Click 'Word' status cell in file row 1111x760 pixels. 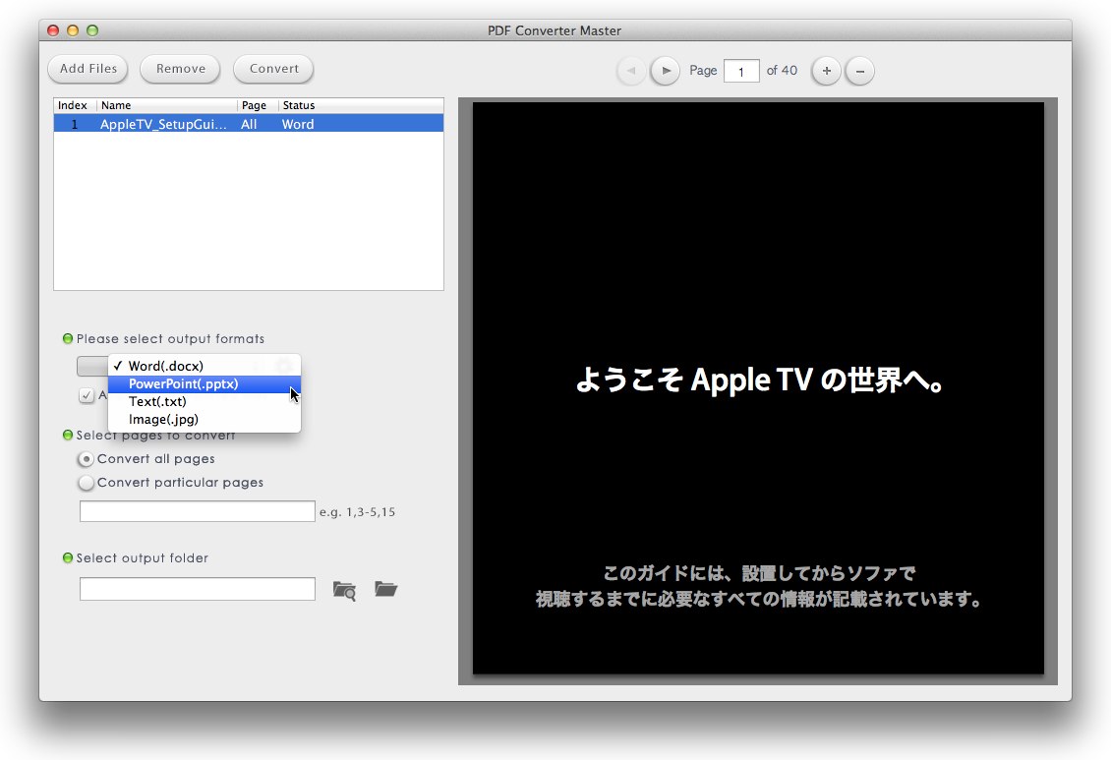click(x=298, y=124)
